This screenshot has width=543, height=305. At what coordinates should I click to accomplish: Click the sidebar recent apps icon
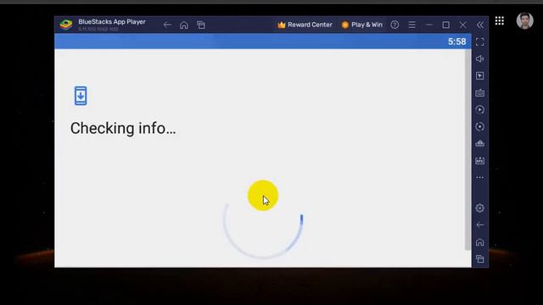click(480, 258)
